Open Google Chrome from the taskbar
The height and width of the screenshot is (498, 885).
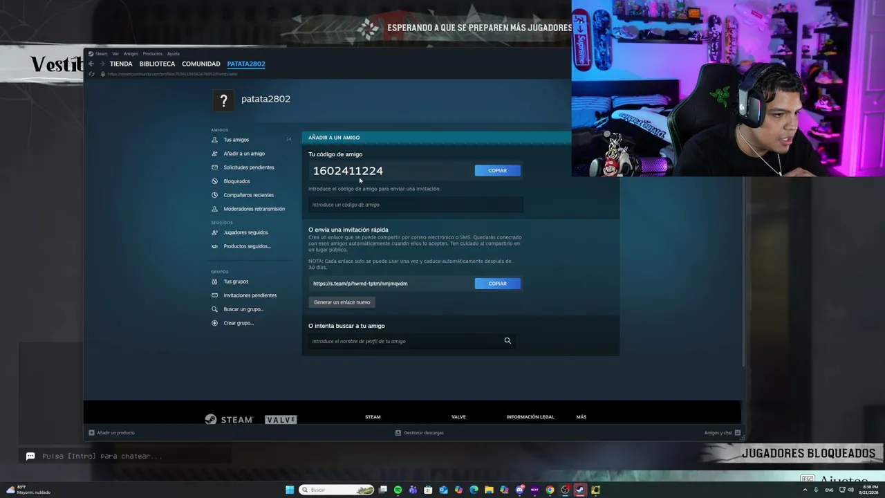pos(550,490)
